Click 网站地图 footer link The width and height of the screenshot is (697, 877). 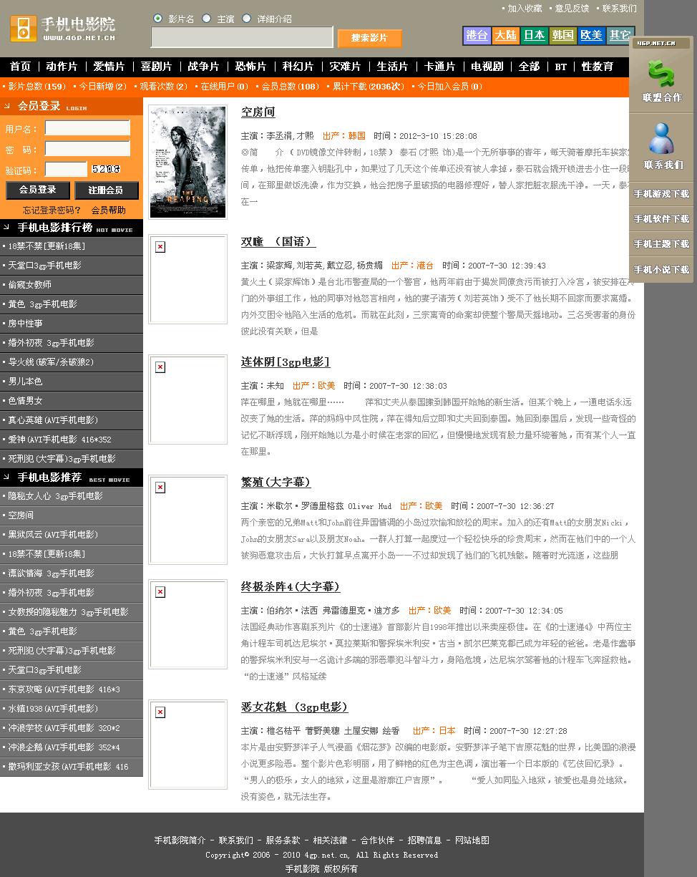(x=472, y=840)
